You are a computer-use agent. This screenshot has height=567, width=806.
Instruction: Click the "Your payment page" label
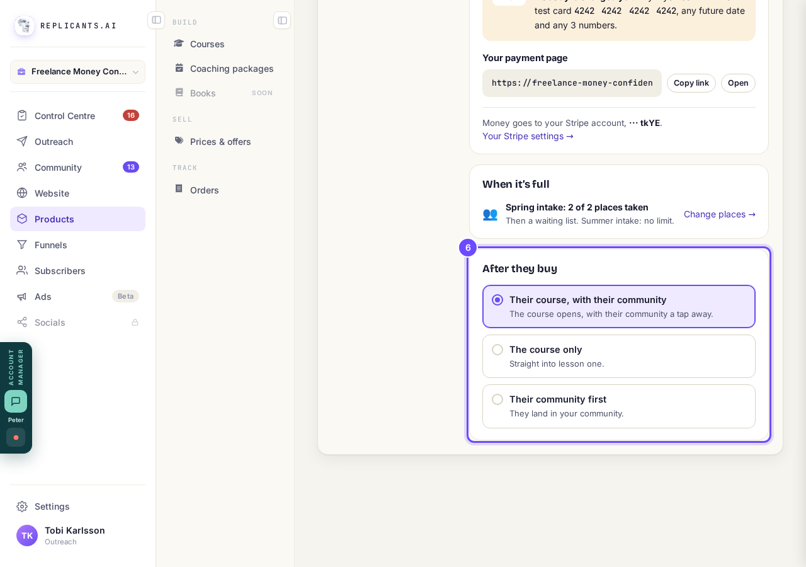(x=525, y=58)
